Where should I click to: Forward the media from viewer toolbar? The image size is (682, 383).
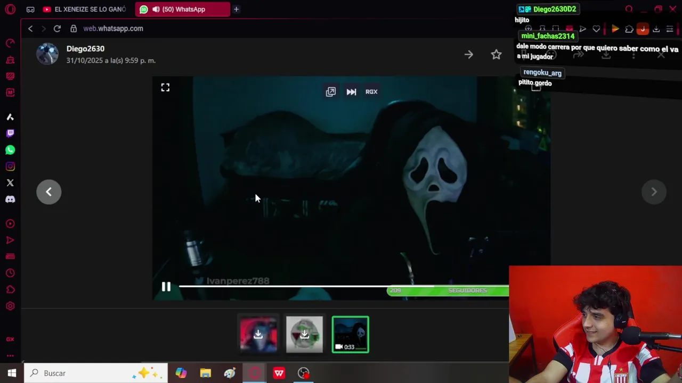(x=579, y=54)
